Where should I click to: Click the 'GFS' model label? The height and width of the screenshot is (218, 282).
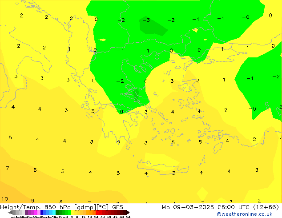[117, 207]
